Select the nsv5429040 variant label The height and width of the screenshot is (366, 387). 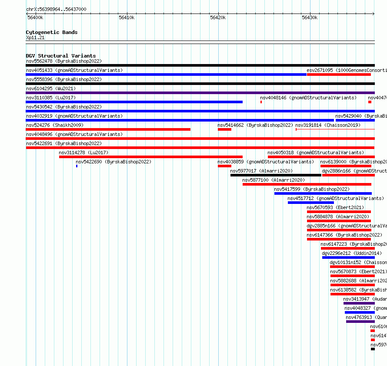[361, 116]
